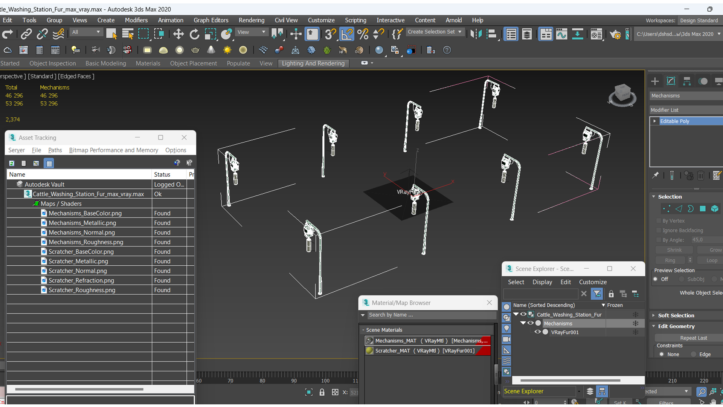The height and width of the screenshot is (407, 723).
Task: Click Refresh icon in Asset Tracking
Action: click(x=12, y=163)
